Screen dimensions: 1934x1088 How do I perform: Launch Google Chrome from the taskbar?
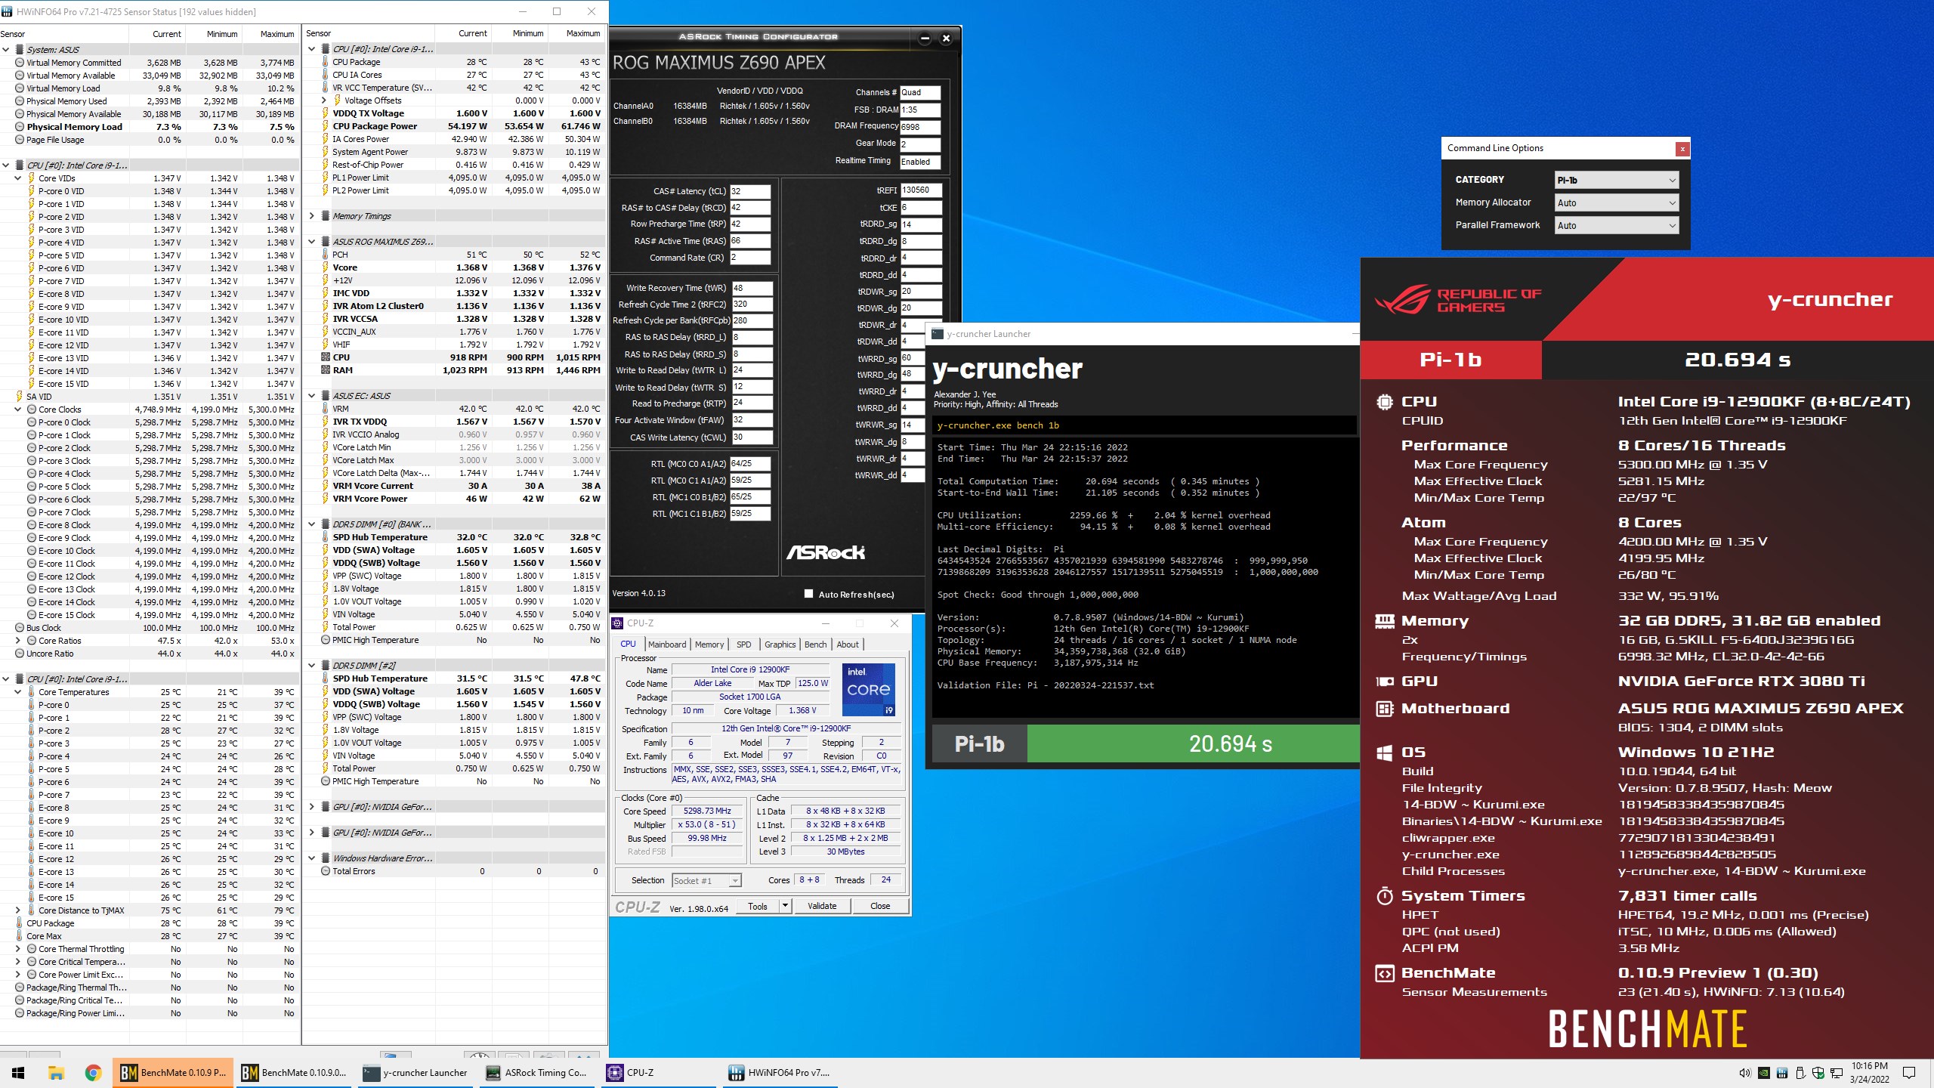point(93,1072)
